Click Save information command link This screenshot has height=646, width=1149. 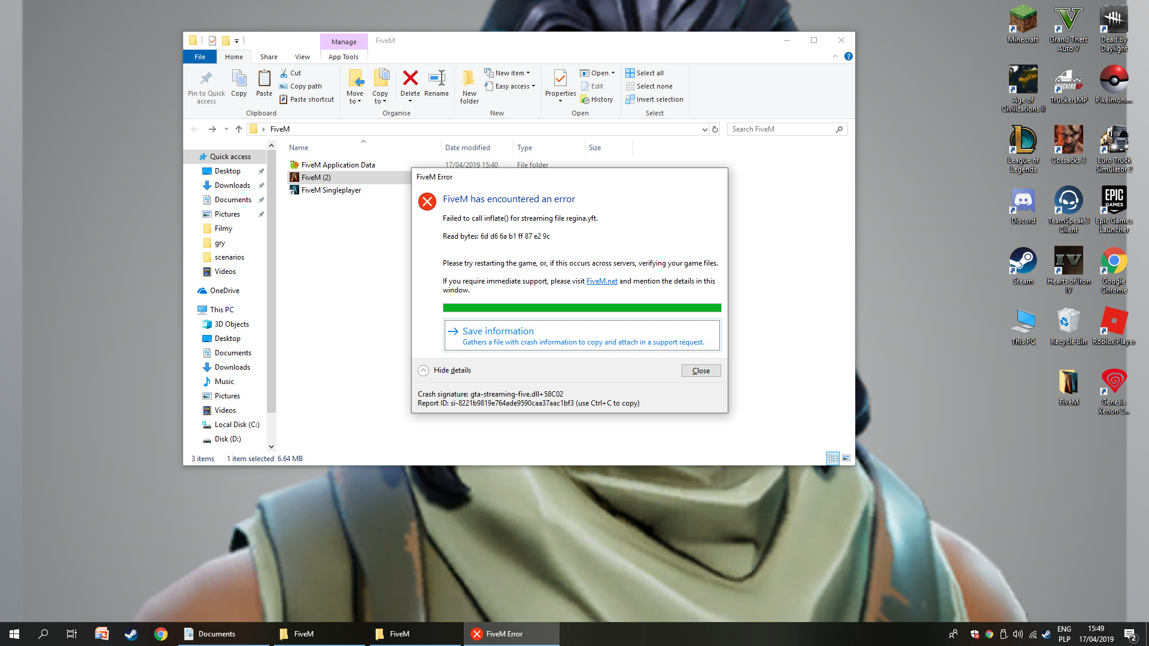(x=582, y=336)
